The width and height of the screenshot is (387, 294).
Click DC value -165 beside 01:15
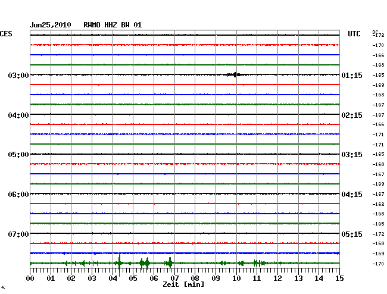[378, 75]
